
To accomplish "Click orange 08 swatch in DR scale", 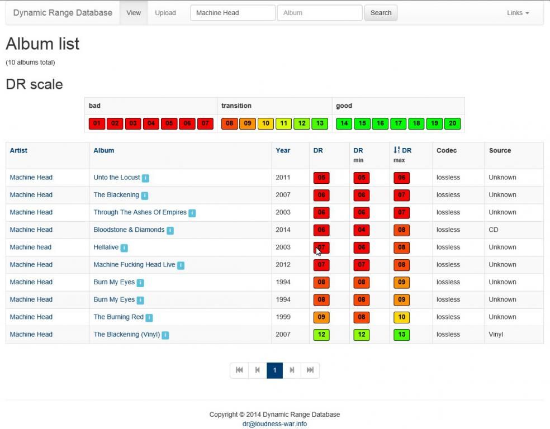I will click(229, 123).
